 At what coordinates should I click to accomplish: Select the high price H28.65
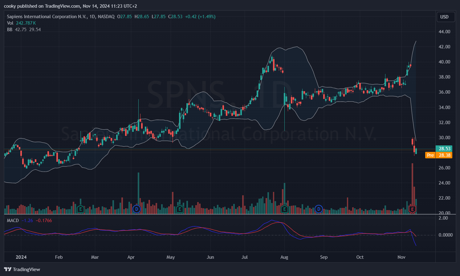coord(142,17)
